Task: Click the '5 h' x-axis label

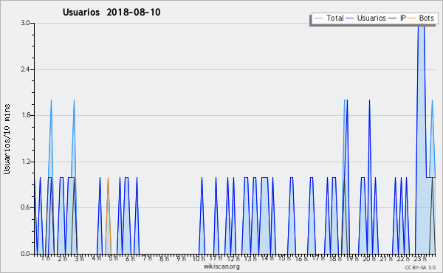Action: click(x=113, y=258)
